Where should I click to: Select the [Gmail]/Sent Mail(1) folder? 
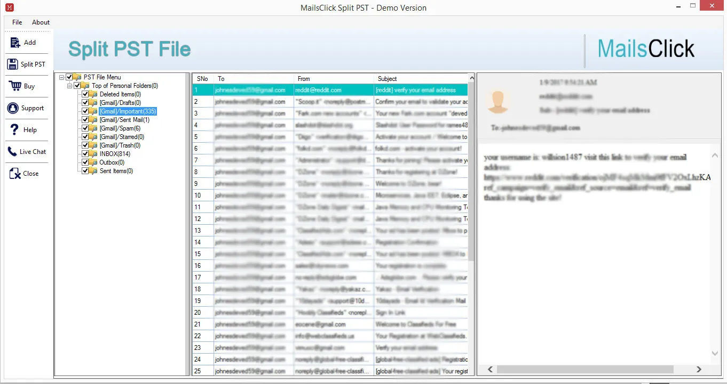124,120
